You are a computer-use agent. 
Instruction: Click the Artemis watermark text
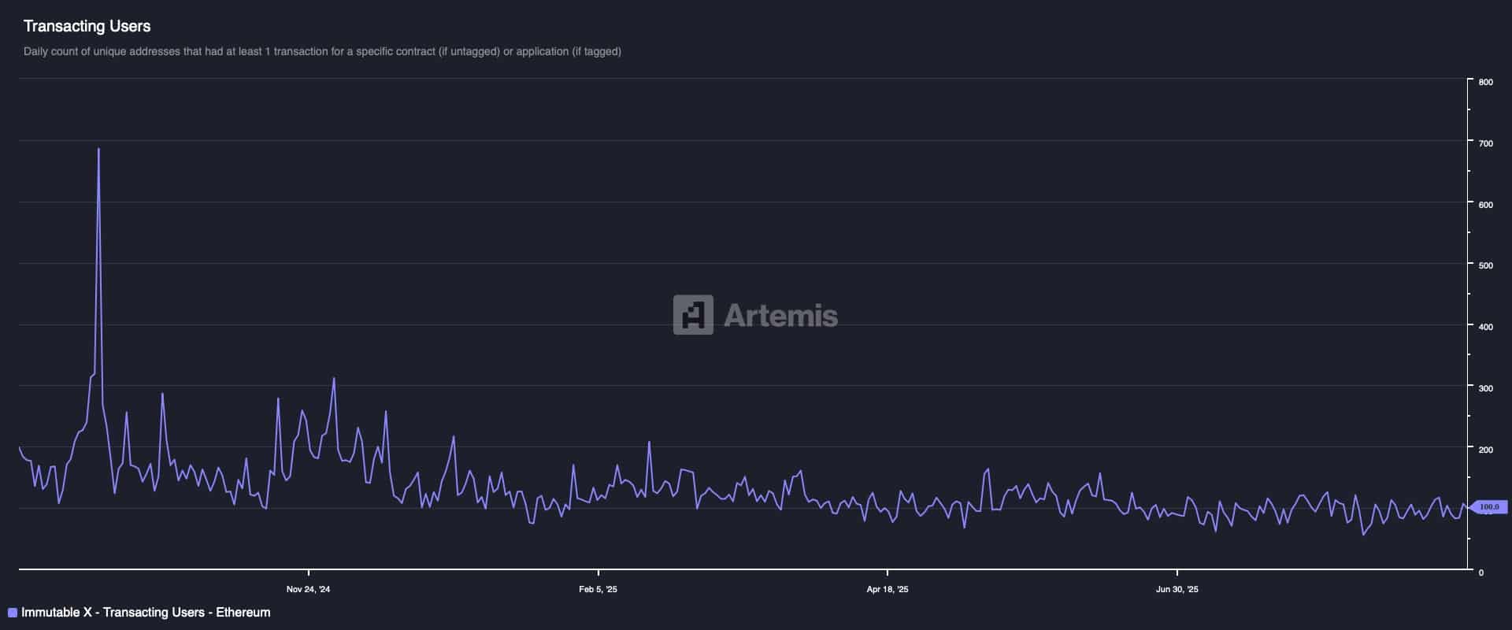tap(780, 316)
